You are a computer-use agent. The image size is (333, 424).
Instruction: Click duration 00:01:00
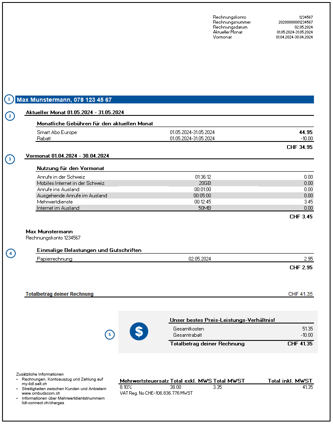pos(203,189)
